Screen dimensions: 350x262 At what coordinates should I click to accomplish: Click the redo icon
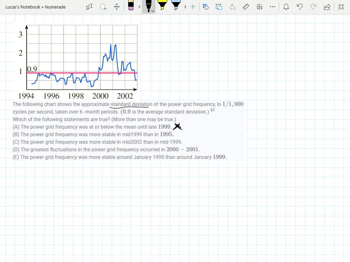coord(313,7)
